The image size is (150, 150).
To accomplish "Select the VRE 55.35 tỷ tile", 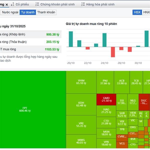I will (81, 125).
